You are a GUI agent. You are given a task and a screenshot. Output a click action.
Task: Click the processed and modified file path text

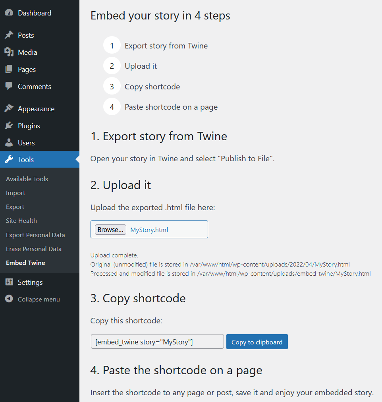point(231,274)
